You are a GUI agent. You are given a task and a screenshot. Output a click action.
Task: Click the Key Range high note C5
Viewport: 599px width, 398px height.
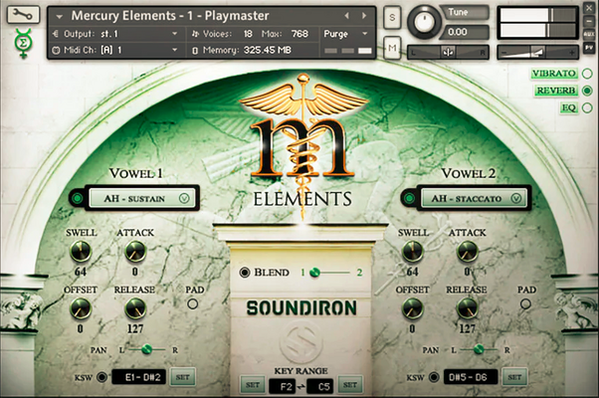320,386
